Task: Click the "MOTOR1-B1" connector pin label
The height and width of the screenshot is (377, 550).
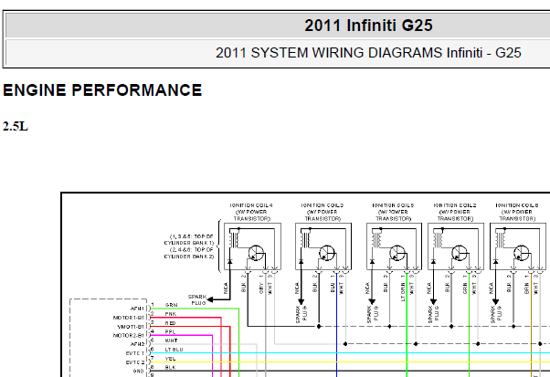Action: tap(129, 318)
